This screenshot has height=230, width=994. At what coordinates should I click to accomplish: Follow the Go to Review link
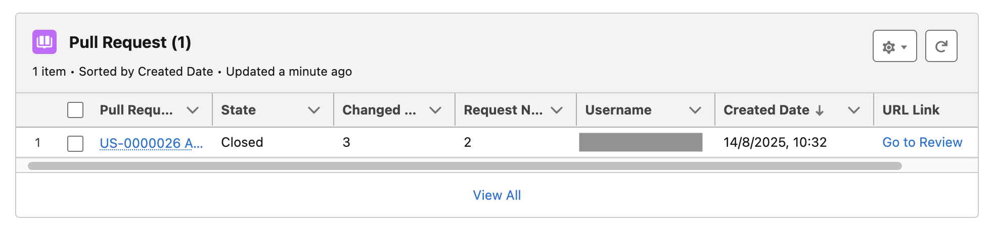coord(922,142)
